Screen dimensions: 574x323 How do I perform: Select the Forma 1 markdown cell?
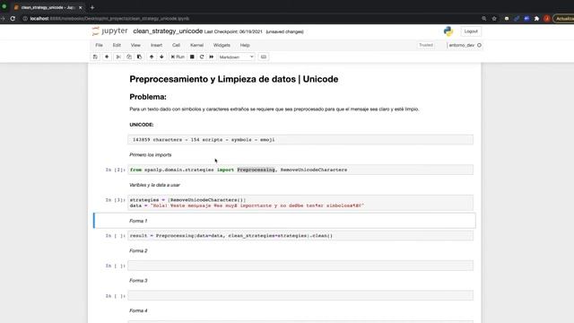[285, 221]
